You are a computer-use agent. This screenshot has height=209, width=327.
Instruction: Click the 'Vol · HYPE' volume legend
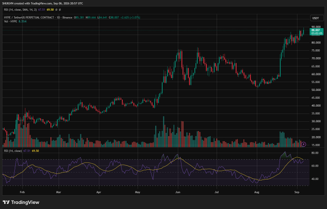pos(11,22)
